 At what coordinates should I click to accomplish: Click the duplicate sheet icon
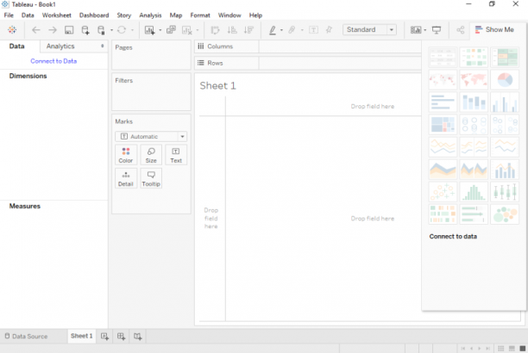tap(171, 30)
